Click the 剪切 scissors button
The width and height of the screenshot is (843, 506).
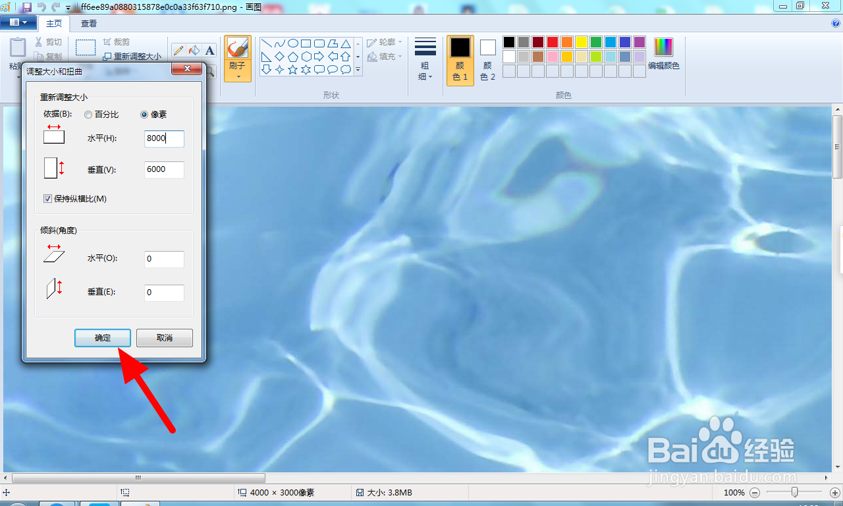tap(48, 42)
